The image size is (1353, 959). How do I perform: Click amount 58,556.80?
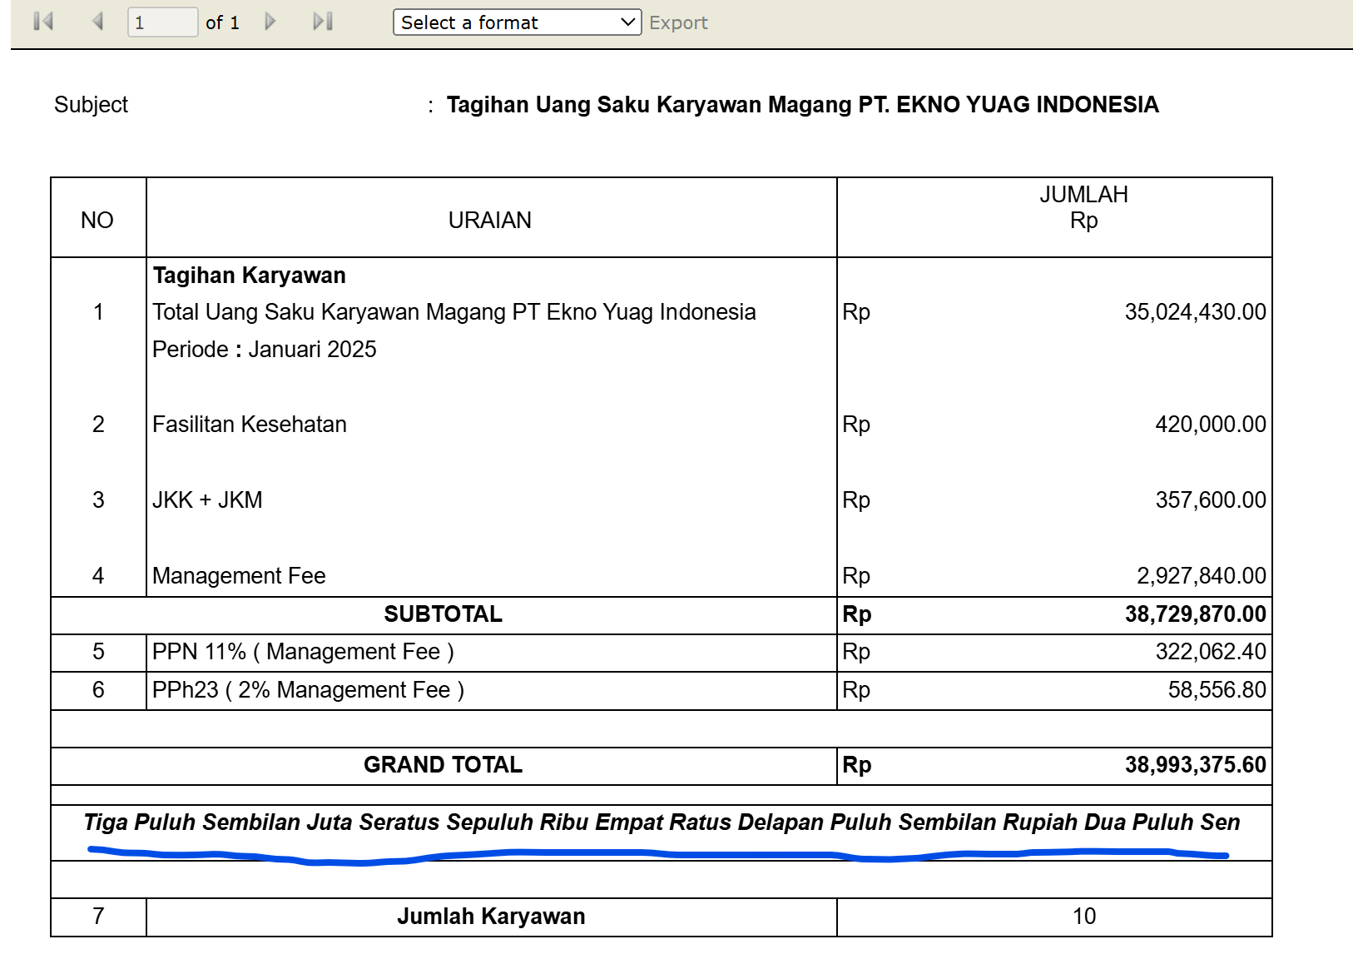1217,690
